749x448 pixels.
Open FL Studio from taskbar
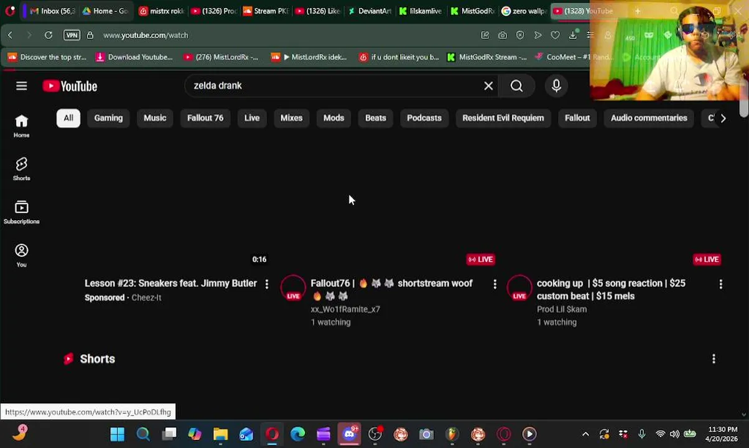pyautogui.click(x=452, y=434)
